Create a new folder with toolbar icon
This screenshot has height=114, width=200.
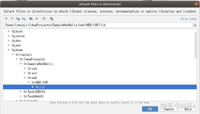click(x=31, y=19)
